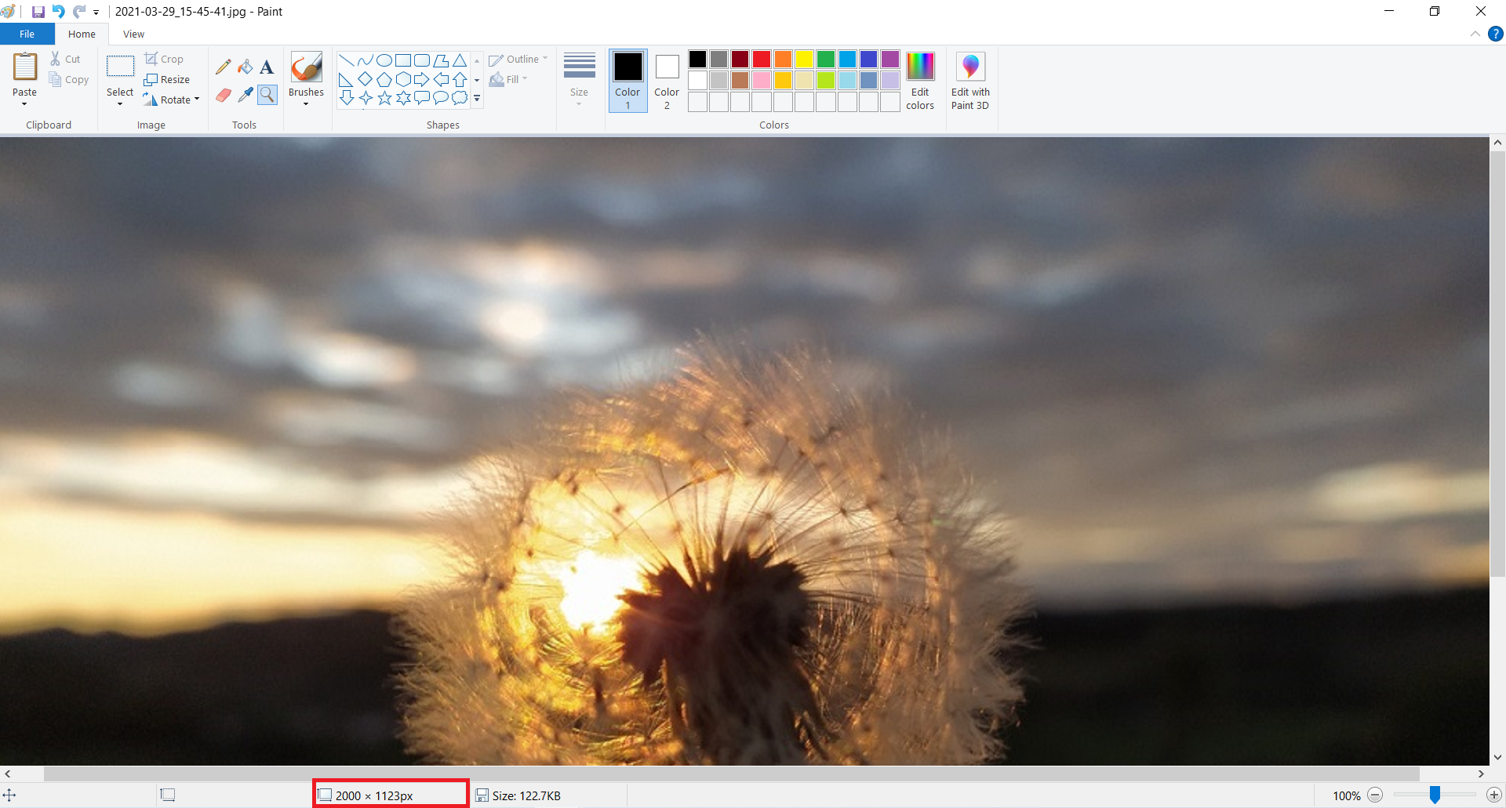Image resolution: width=1506 pixels, height=808 pixels.
Task: Open the Brushes dropdown
Action: pos(306,103)
